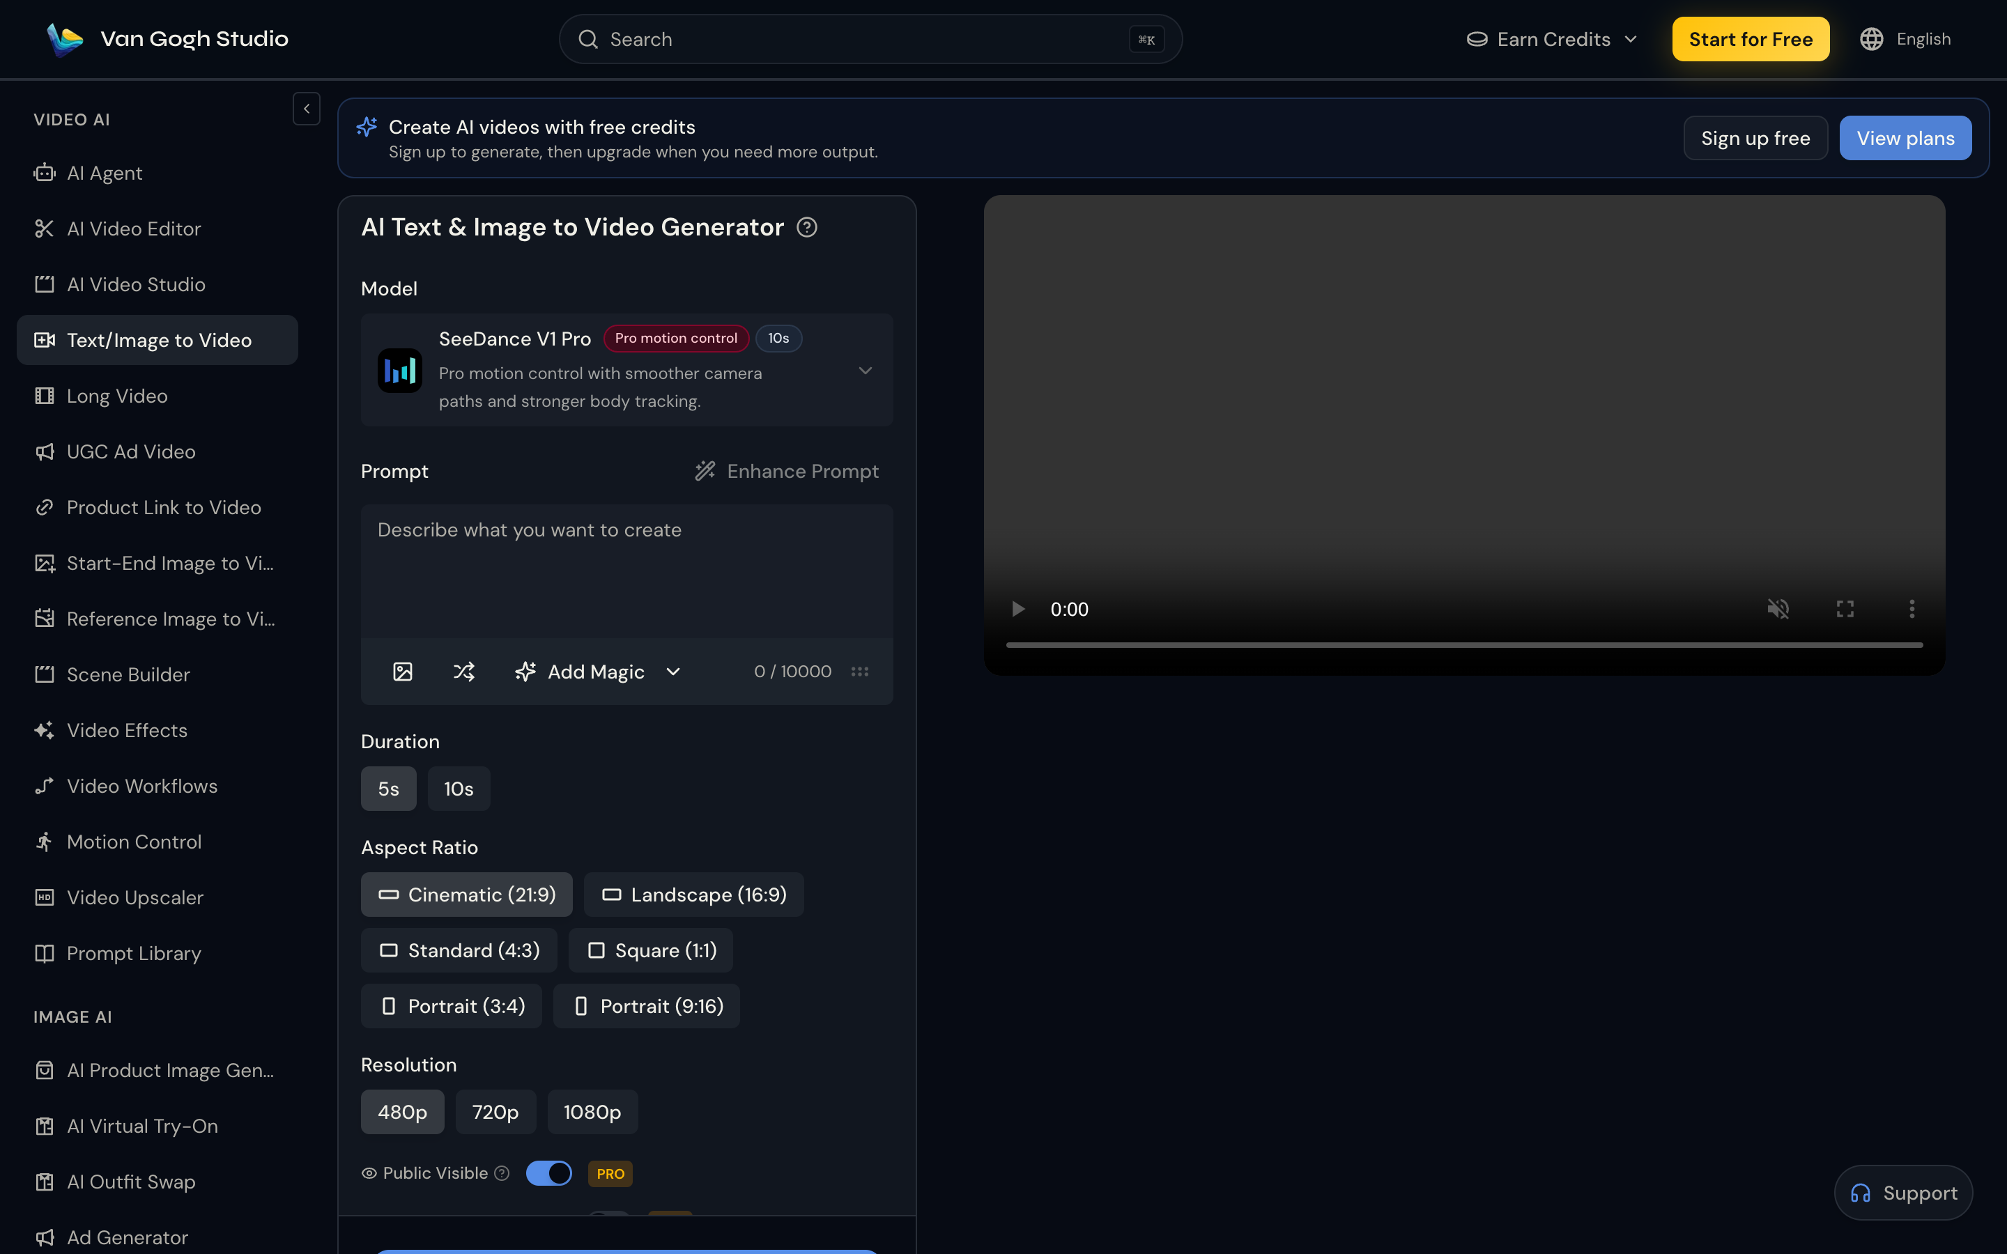Open the help icon beside generator title
The width and height of the screenshot is (2007, 1254).
(807, 227)
